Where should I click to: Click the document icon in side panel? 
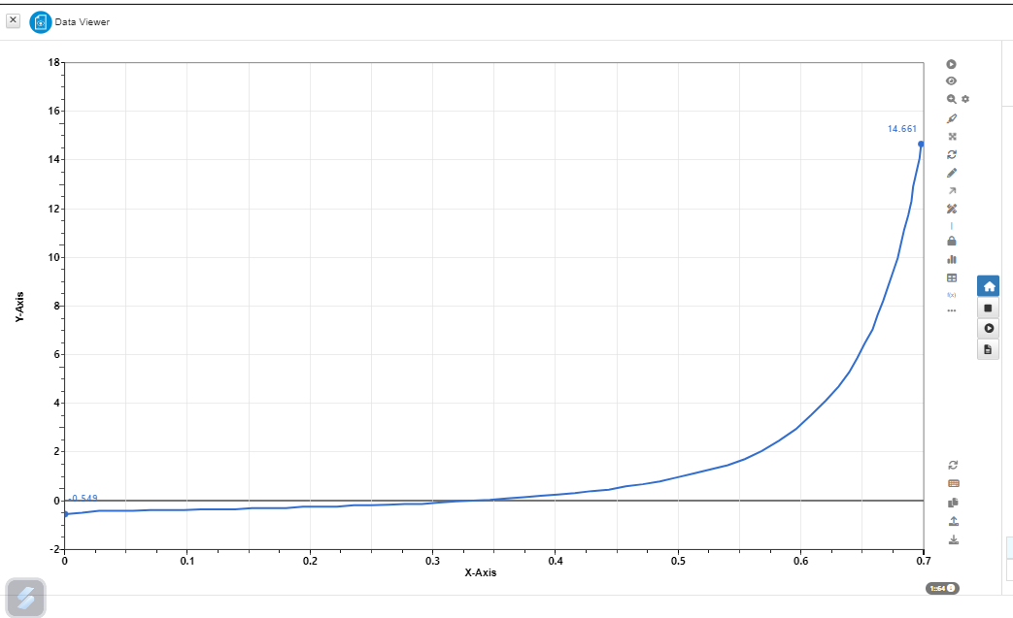(989, 349)
